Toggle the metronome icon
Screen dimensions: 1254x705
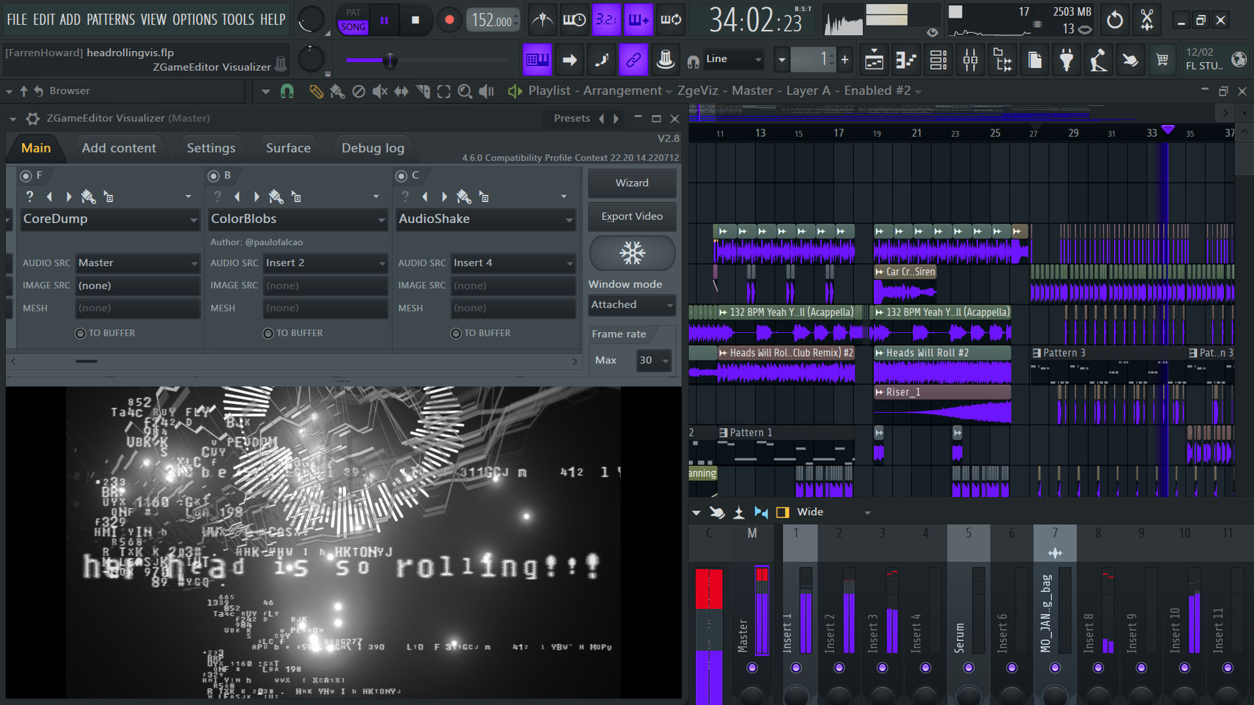pos(542,20)
